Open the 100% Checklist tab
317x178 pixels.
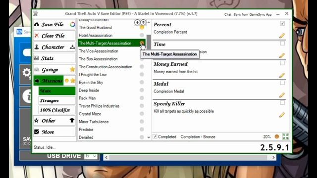pyautogui.click(x=57, y=110)
